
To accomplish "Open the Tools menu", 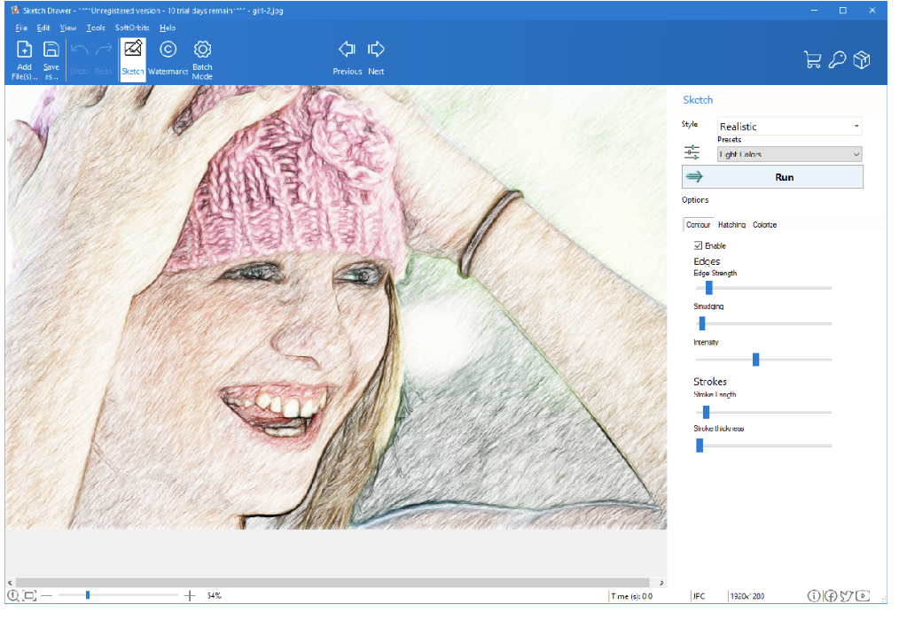I will 96,27.
